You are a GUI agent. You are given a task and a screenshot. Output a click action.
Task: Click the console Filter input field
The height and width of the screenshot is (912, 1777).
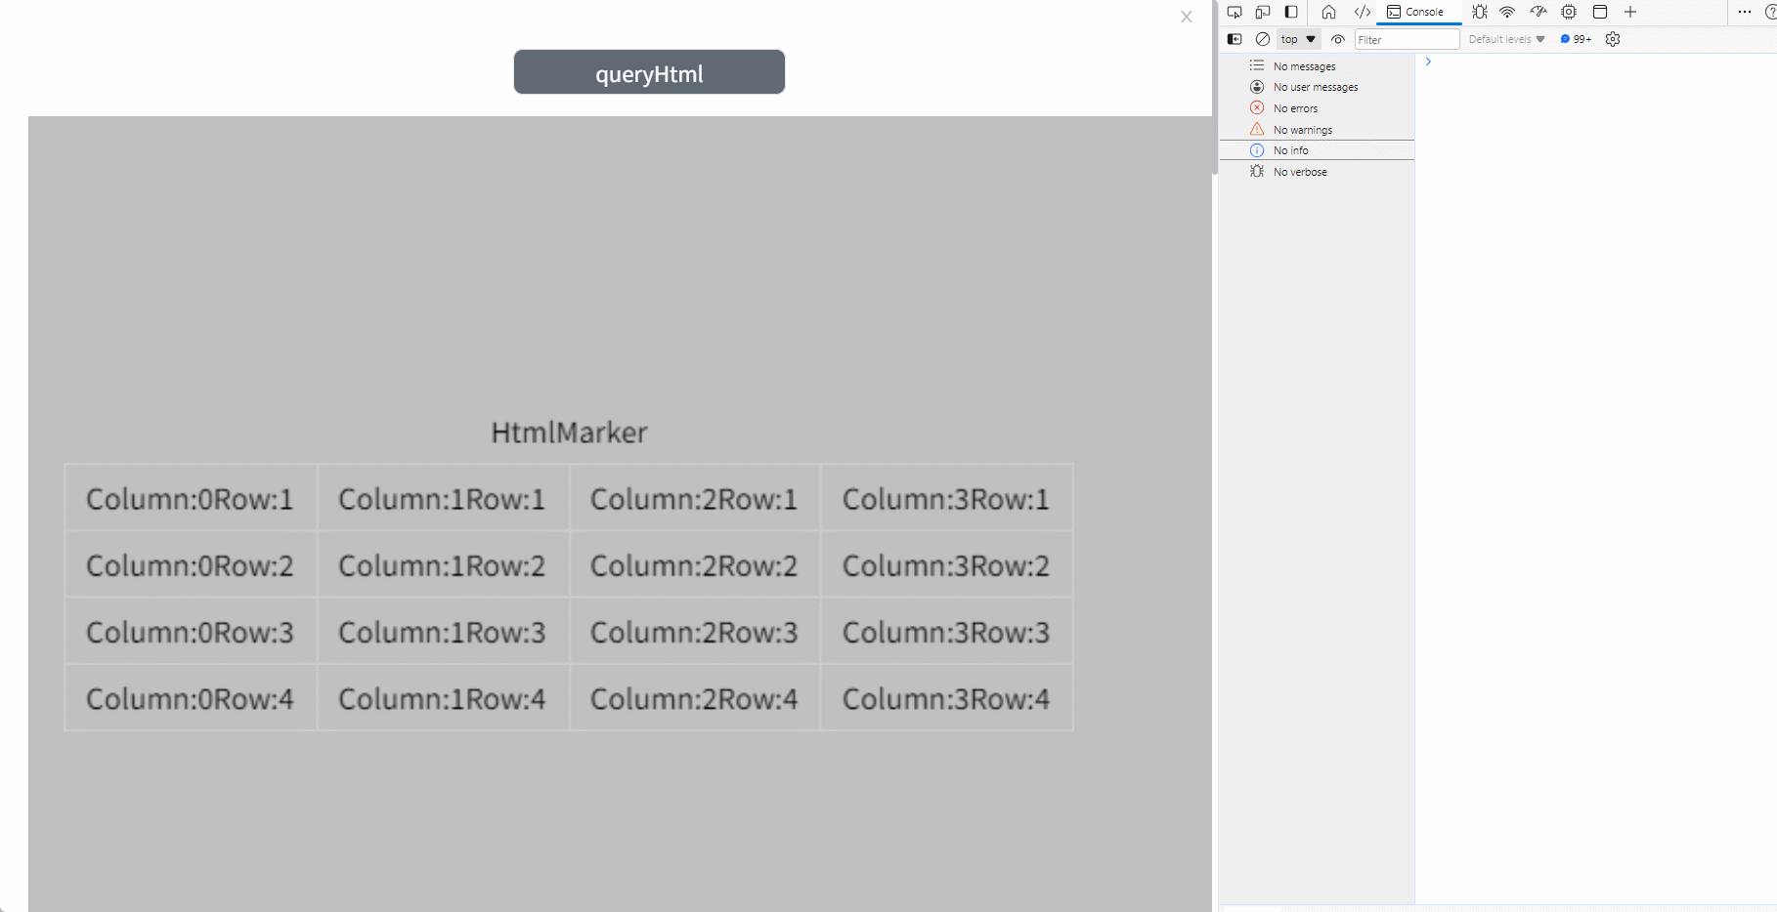coord(1406,39)
